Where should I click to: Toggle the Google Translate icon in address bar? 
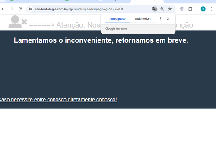pyautogui.click(x=155, y=9)
